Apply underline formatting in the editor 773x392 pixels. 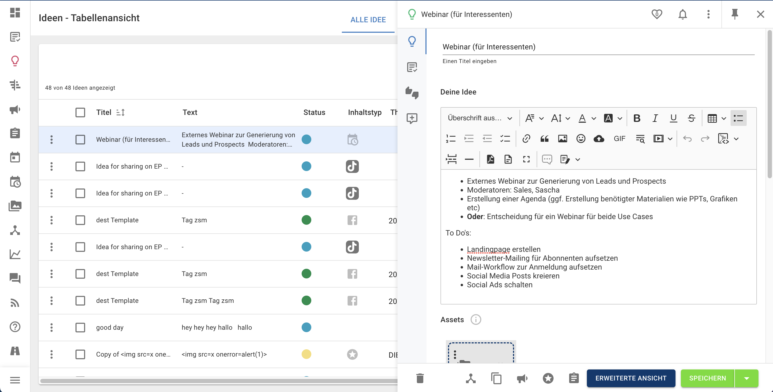tap(673, 118)
